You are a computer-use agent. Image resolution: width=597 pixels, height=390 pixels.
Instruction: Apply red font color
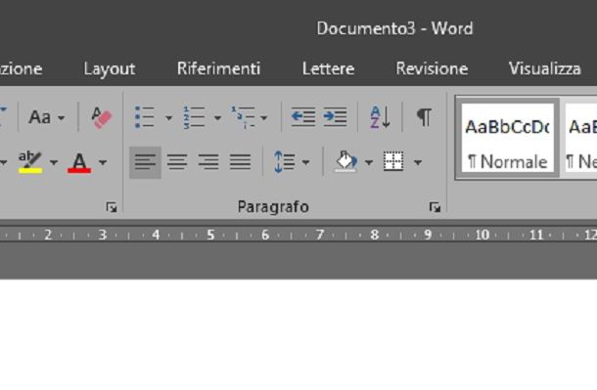click(x=79, y=162)
